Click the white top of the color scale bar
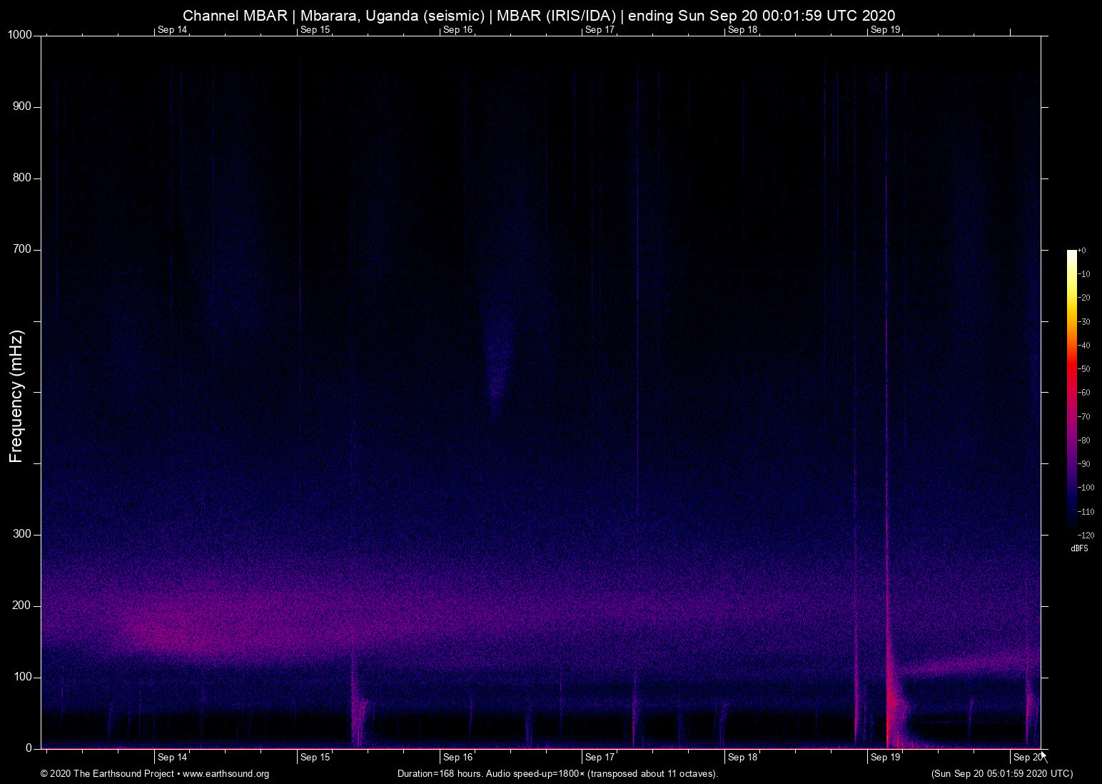Image resolution: width=1102 pixels, height=784 pixels. tap(1071, 253)
